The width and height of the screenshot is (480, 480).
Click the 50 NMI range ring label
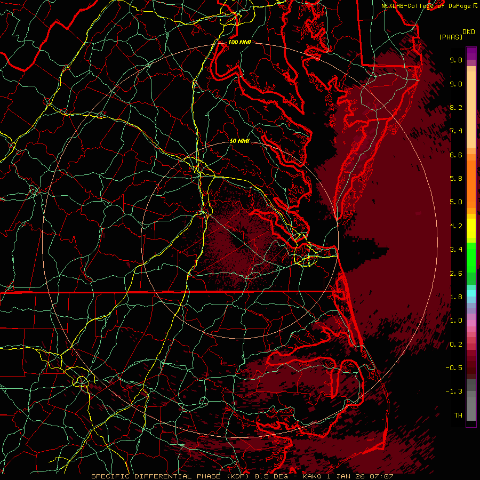click(x=239, y=141)
